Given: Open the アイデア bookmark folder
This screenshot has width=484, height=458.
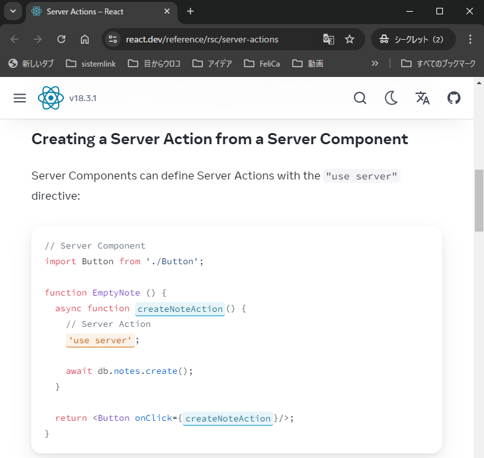Looking at the screenshot, I should tap(212, 64).
